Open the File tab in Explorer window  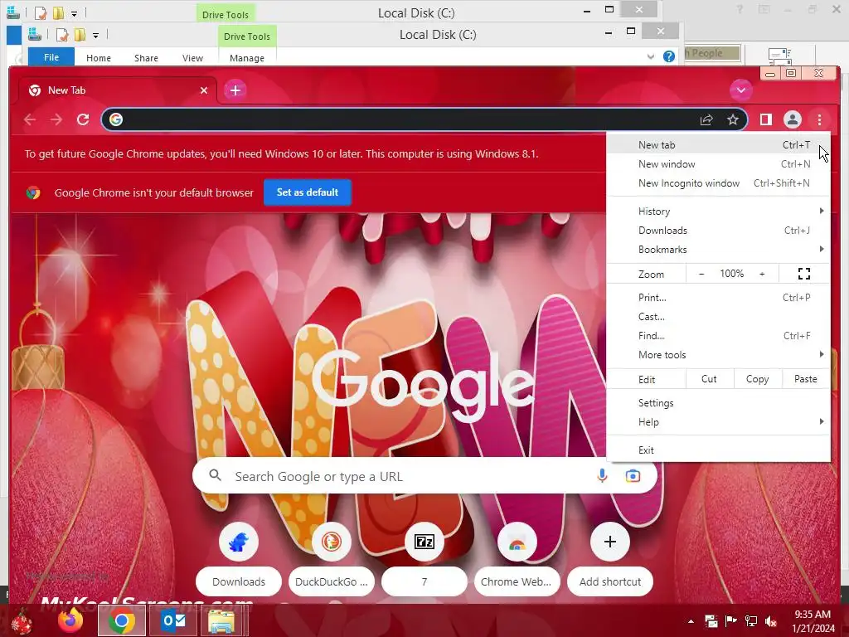pos(51,57)
